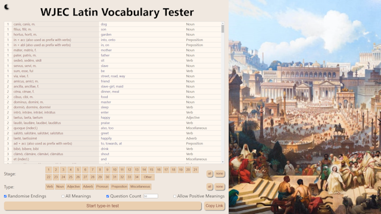Select the 'laetus, laeta, laetum' entry
The width and height of the screenshot is (381, 214).
click(55, 118)
